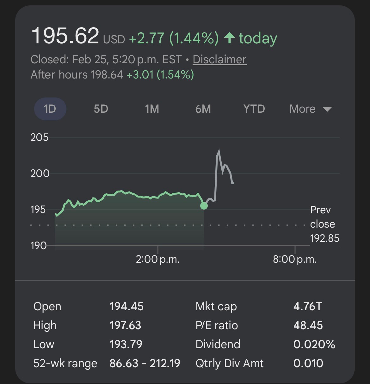Screen dimensions: 370x384
Task: Open the More time ranges dropdown
Action: 310,109
